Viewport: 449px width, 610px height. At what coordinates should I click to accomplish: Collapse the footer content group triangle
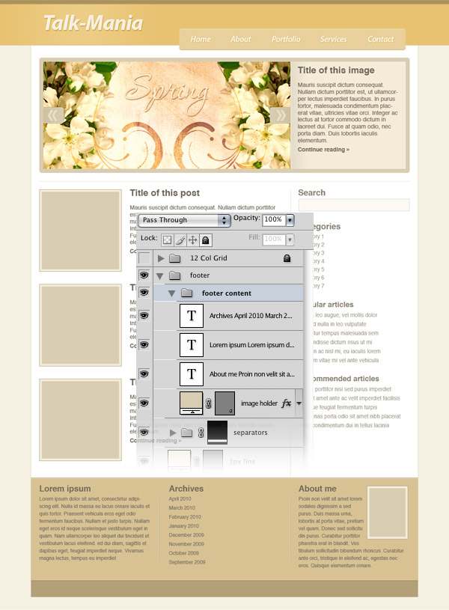coord(171,293)
